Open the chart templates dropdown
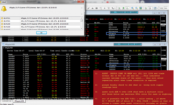The image size is (174, 105). pyautogui.click(x=156, y=8)
